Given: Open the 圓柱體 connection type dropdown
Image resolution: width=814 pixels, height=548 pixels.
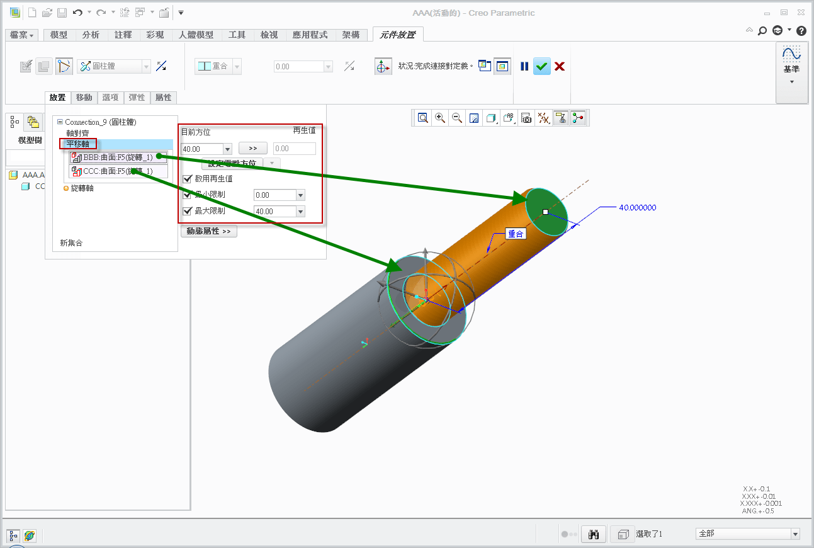Looking at the screenshot, I should (146, 66).
